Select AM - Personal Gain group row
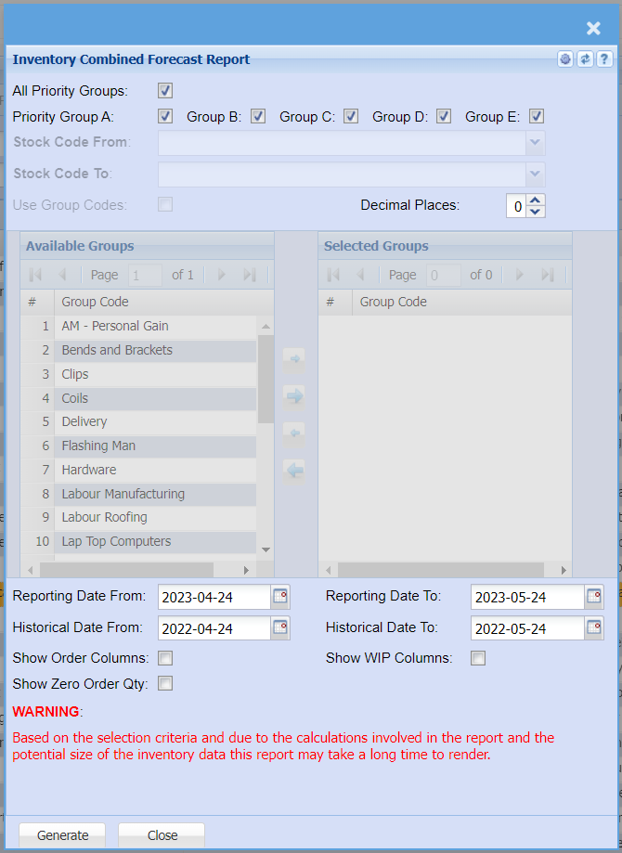Image resolution: width=622 pixels, height=853 pixels. [138, 326]
